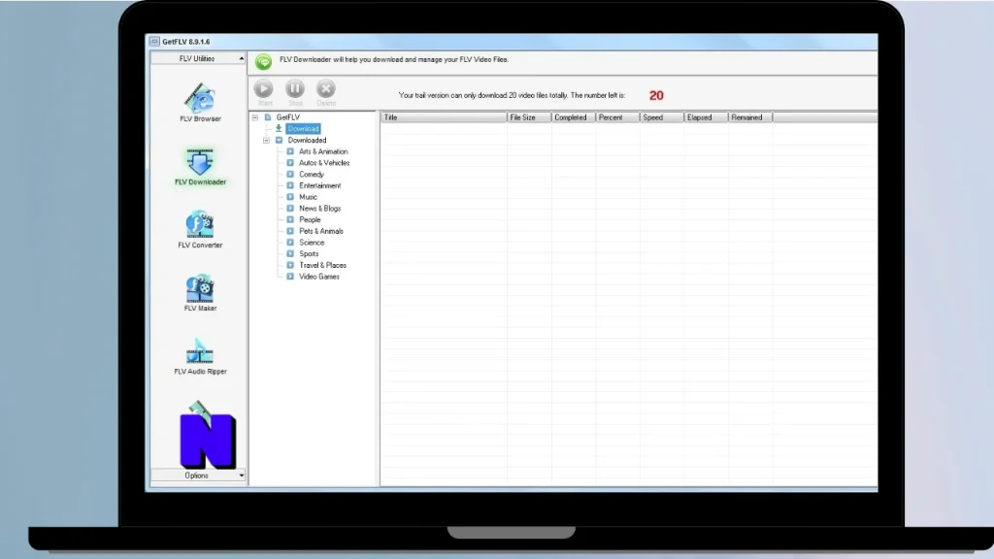
Task: Sort by the Speed column header
Action: click(x=662, y=117)
